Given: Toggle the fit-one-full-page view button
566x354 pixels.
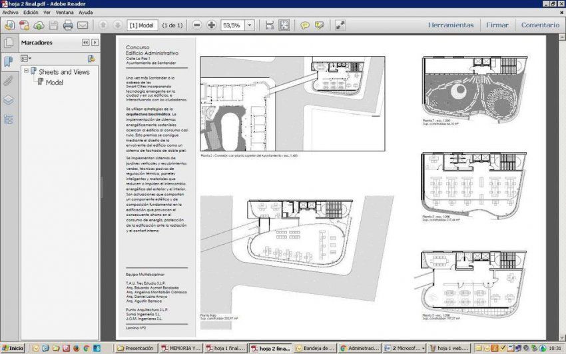Looking at the screenshot, I should click(284, 25).
